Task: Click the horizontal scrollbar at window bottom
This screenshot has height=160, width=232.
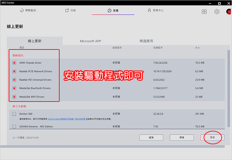Action: pos(112,147)
